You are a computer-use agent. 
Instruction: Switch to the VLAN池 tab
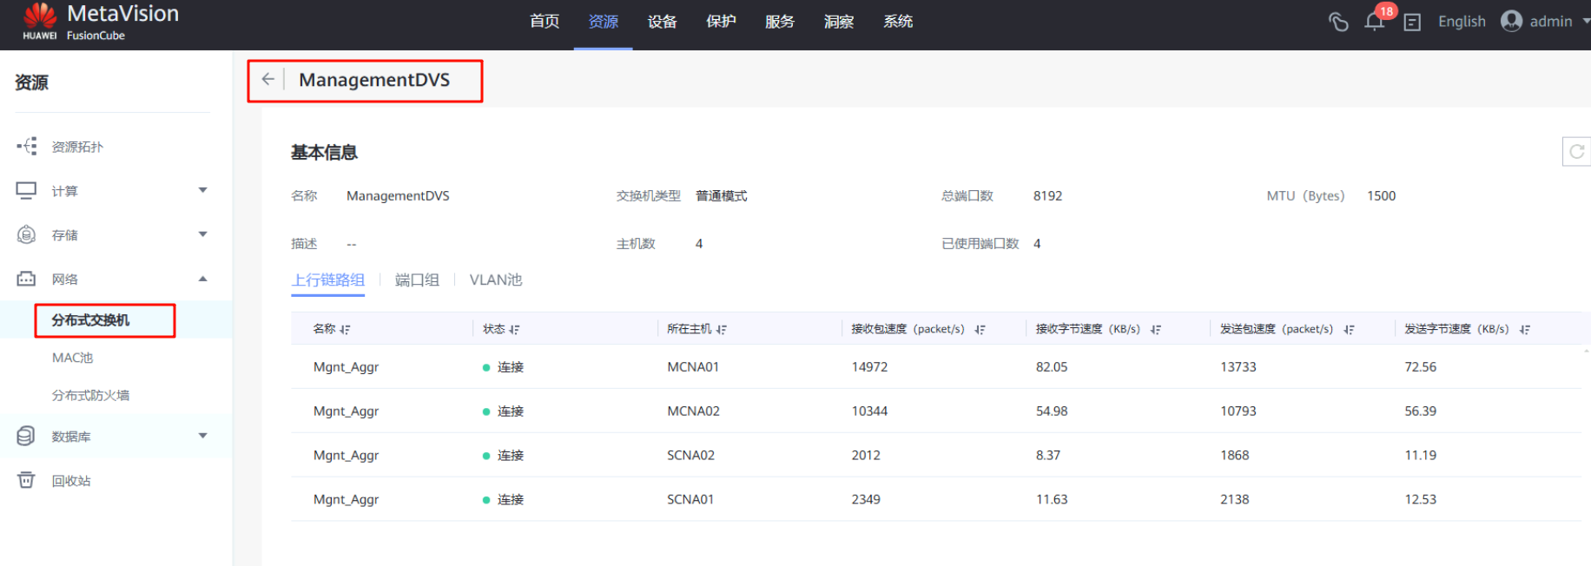point(495,280)
